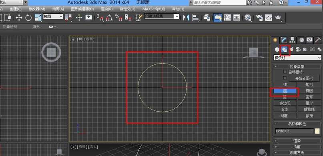Select the Geometry category sphere icon
Screen dimensions: 323x156
coord(277,49)
